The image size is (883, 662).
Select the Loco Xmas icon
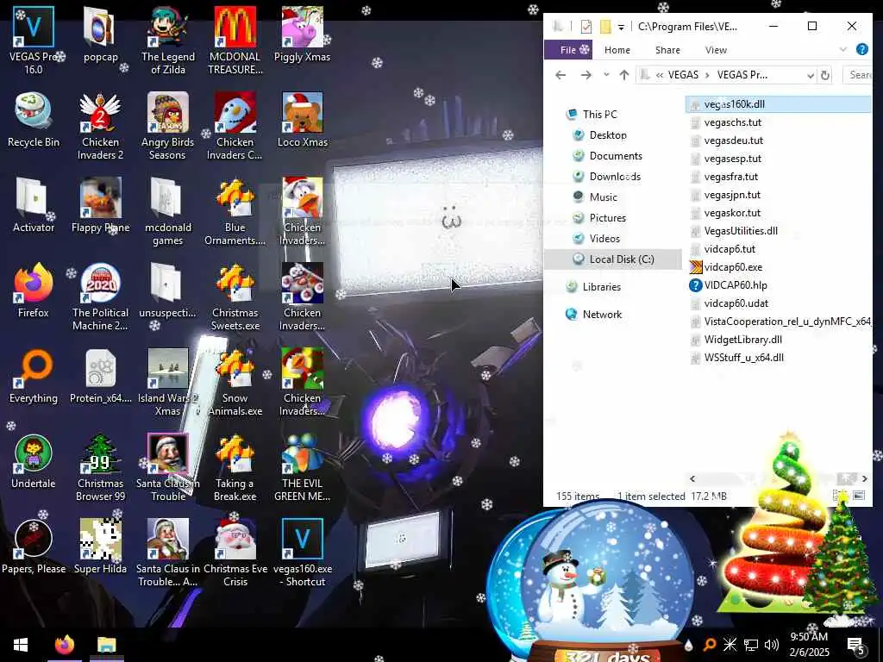[303, 120]
